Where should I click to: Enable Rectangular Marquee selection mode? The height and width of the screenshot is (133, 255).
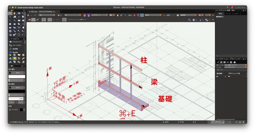[x=50, y=20]
